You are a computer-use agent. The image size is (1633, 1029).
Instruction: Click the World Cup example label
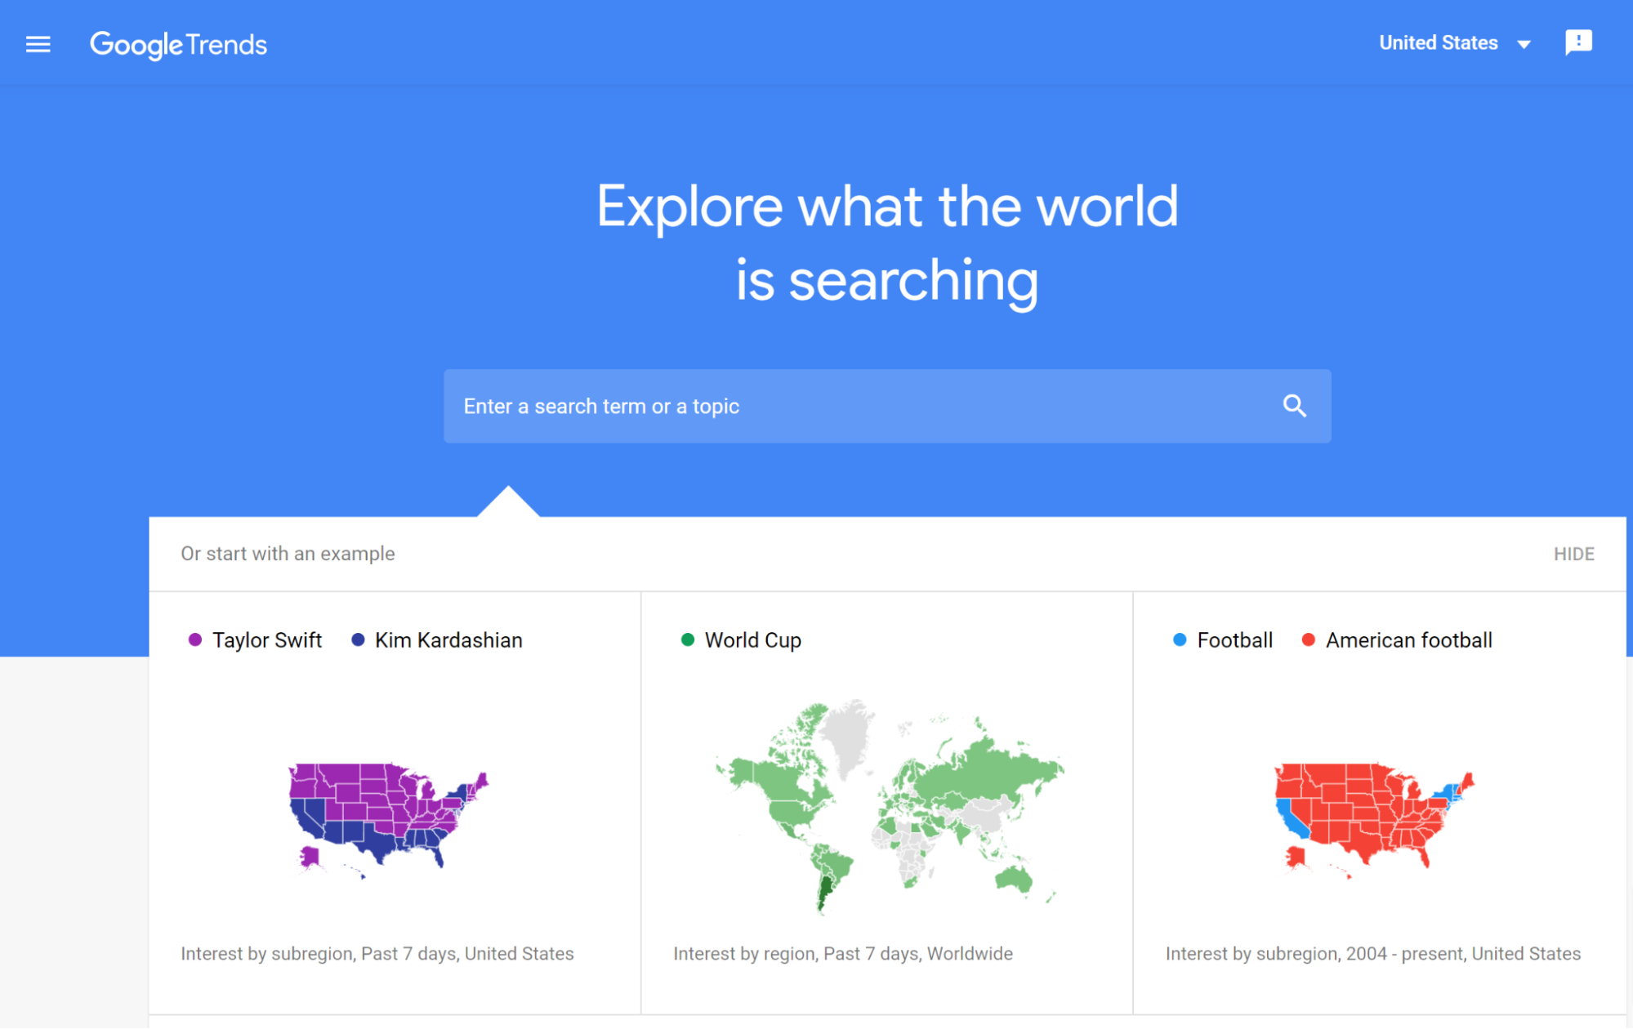[x=753, y=639]
